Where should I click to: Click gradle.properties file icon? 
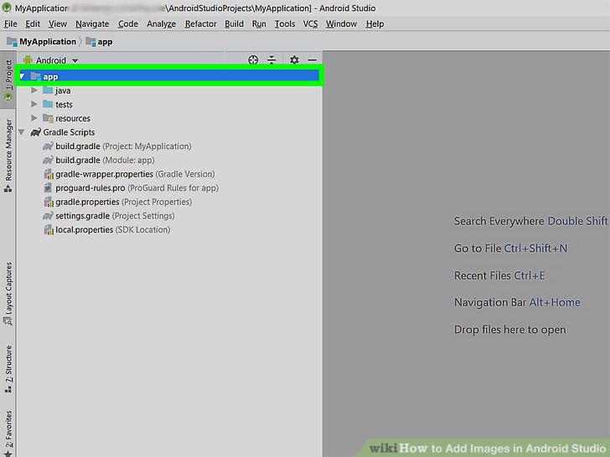coord(49,202)
